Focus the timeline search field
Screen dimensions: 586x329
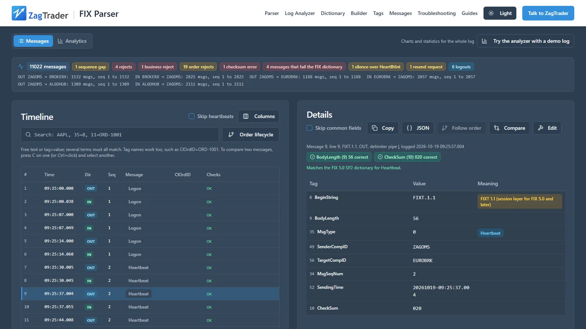click(x=120, y=135)
